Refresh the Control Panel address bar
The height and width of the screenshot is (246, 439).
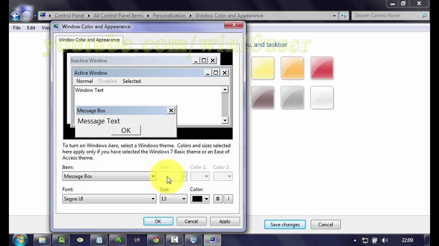pos(343,16)
